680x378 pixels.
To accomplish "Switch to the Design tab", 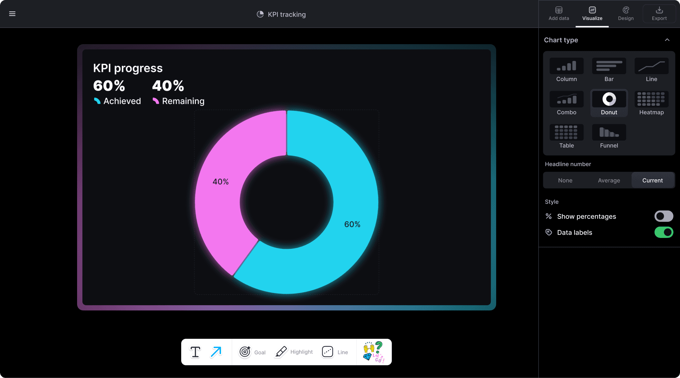I will 626,14.
